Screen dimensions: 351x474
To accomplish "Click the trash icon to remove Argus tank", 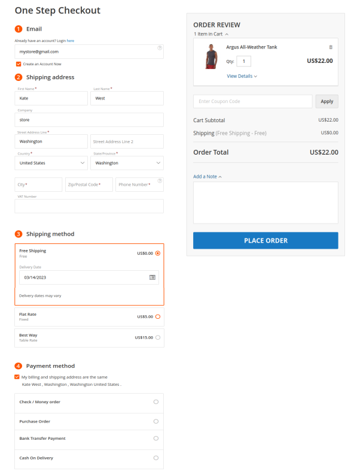I will [x=331, y=47].
